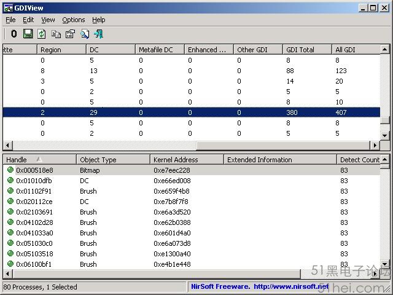Viewport: 393px width, 295px height.
Task: Click the Refresh toolbar icon
Action: point(42,34)
